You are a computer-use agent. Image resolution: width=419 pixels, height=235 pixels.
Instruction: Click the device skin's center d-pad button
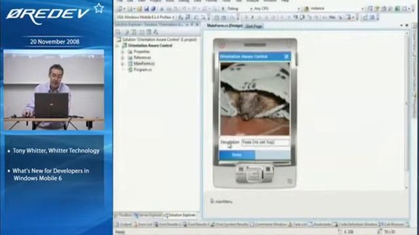pyautogui.click(x=255, y=174)
